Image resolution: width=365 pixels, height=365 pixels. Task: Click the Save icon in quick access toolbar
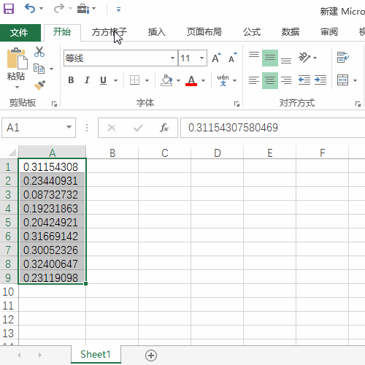pos(9,9)
